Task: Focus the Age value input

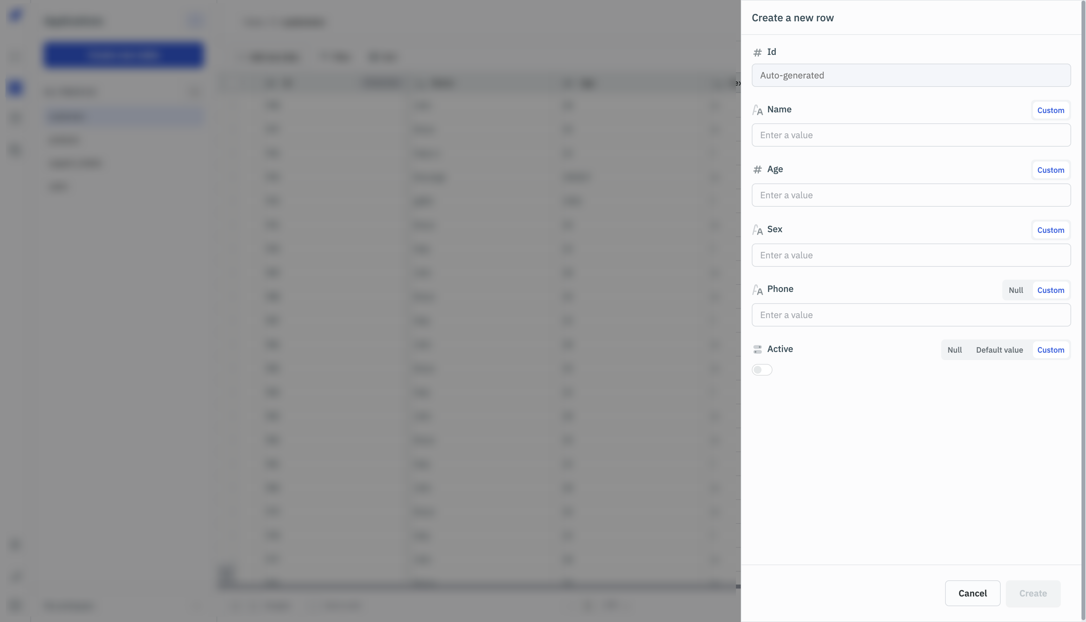Action: (x=911, y=195)
